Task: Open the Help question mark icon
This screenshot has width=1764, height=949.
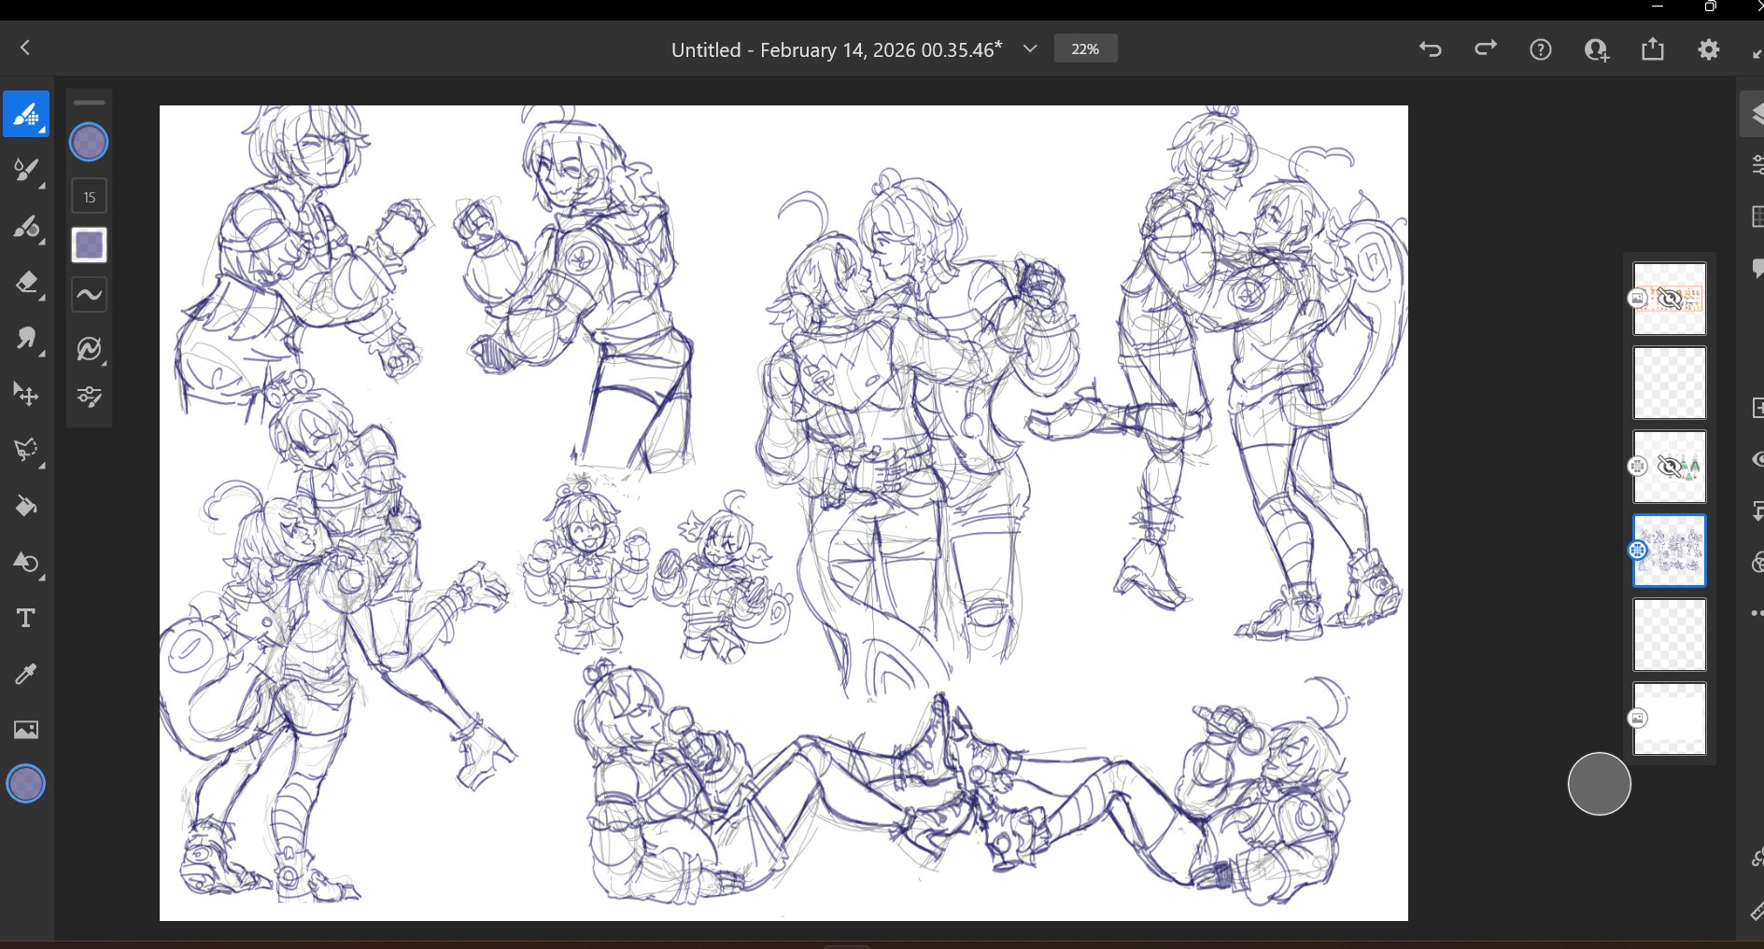Action: [1541, 49]
